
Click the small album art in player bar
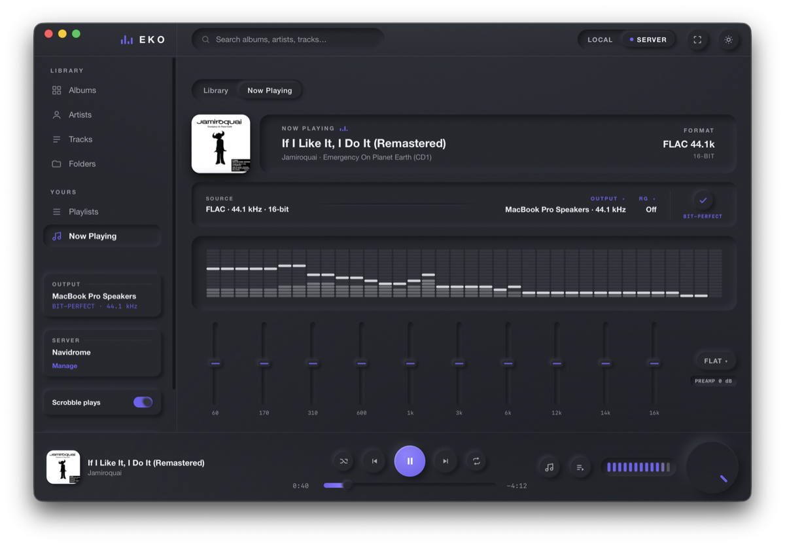tap(63, 467)
